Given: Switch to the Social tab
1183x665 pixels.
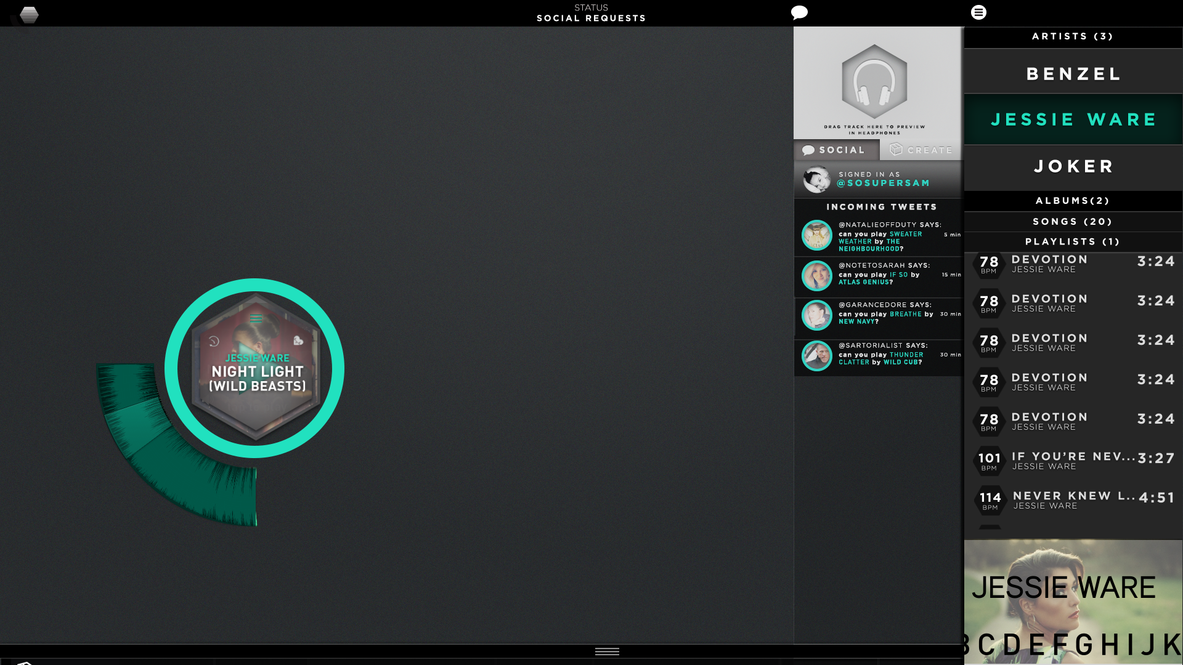Looking at the screenshot, I should [835, 150].
